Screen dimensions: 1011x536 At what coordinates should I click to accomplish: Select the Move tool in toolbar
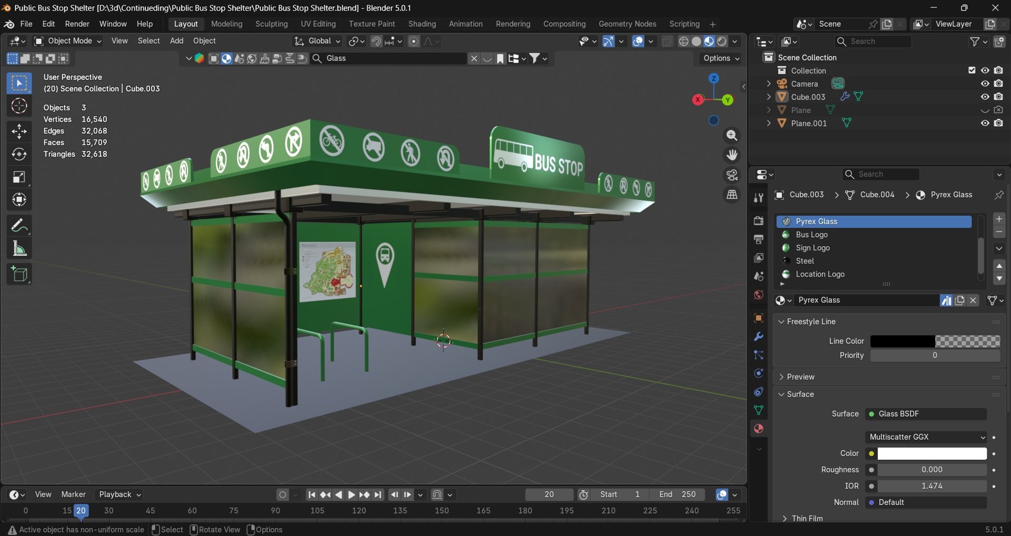[x=19, y=131]
